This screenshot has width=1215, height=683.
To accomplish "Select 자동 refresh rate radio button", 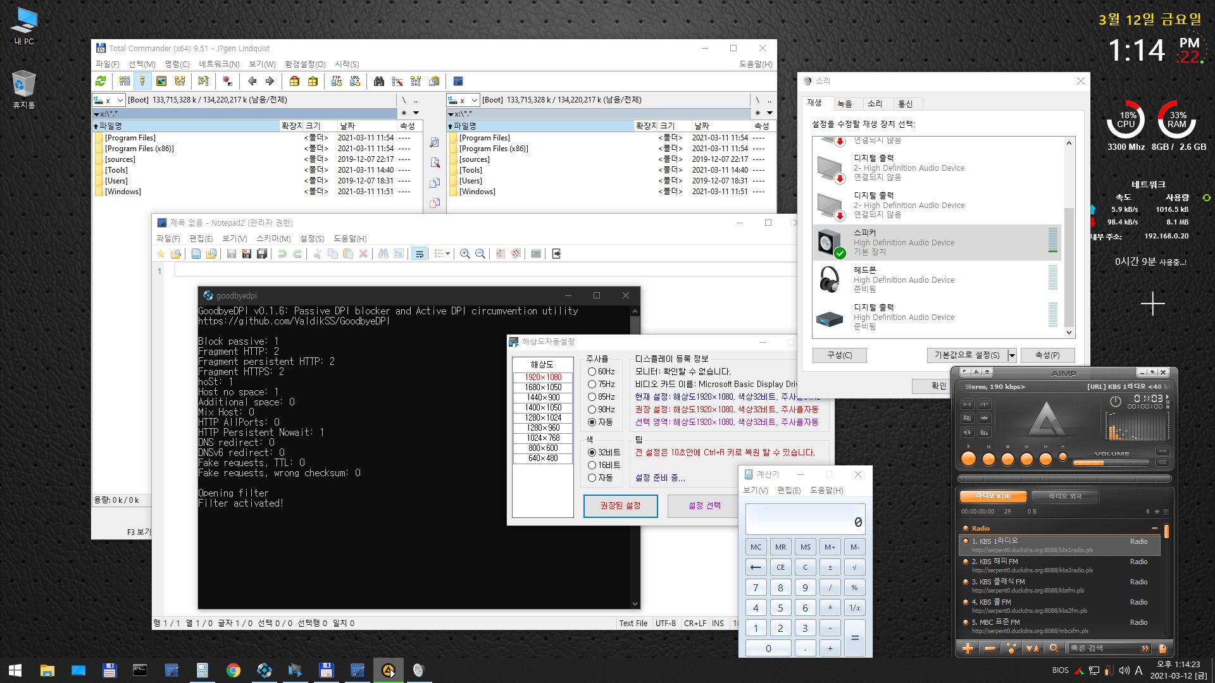I will pos(600,422).
